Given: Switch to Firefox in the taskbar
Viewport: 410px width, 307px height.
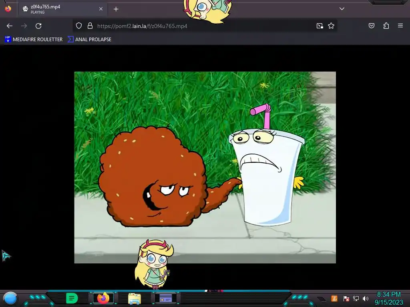Looking at the screenshot, I should 103,298.
